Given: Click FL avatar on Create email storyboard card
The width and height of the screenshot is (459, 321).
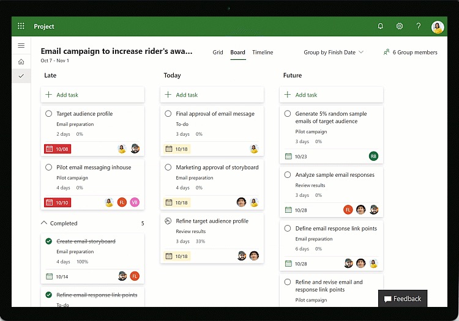Looking at the screenshot, I should 135,276.
